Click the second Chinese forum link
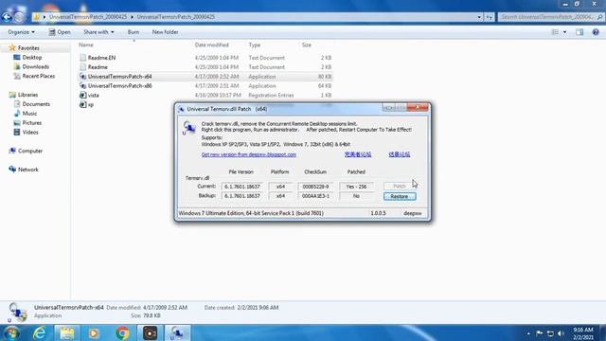Image resolution: width=606 pixels, height=341 pixels. [400, 154]
